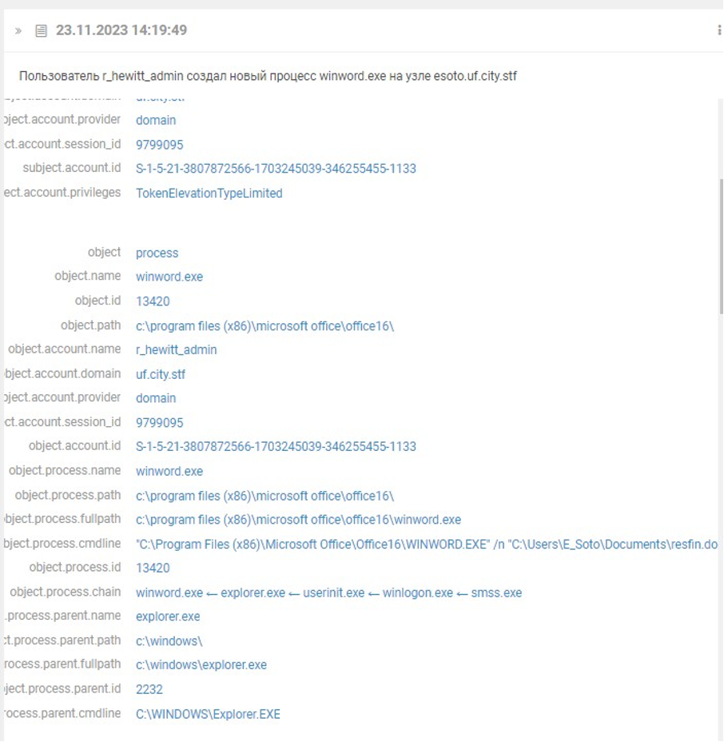This screenshot has height=742, width=724.
Task: Click the event document icon
Action: (x=41, y=31)
